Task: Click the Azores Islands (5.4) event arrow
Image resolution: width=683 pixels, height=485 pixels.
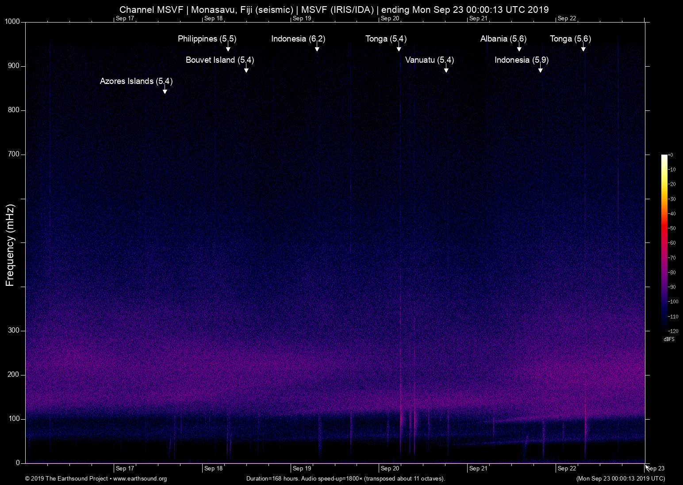Action: [x=165, y=90]
